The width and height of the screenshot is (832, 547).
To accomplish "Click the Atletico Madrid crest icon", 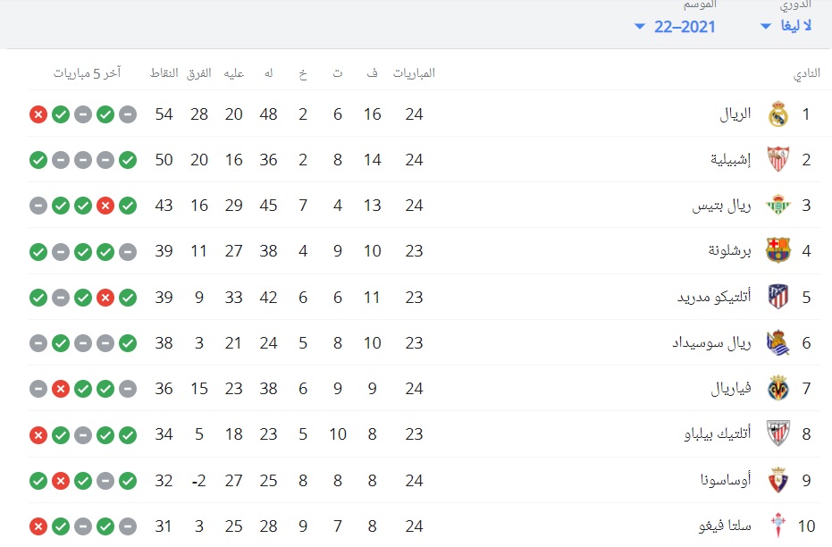I will (x=777, y=297).
